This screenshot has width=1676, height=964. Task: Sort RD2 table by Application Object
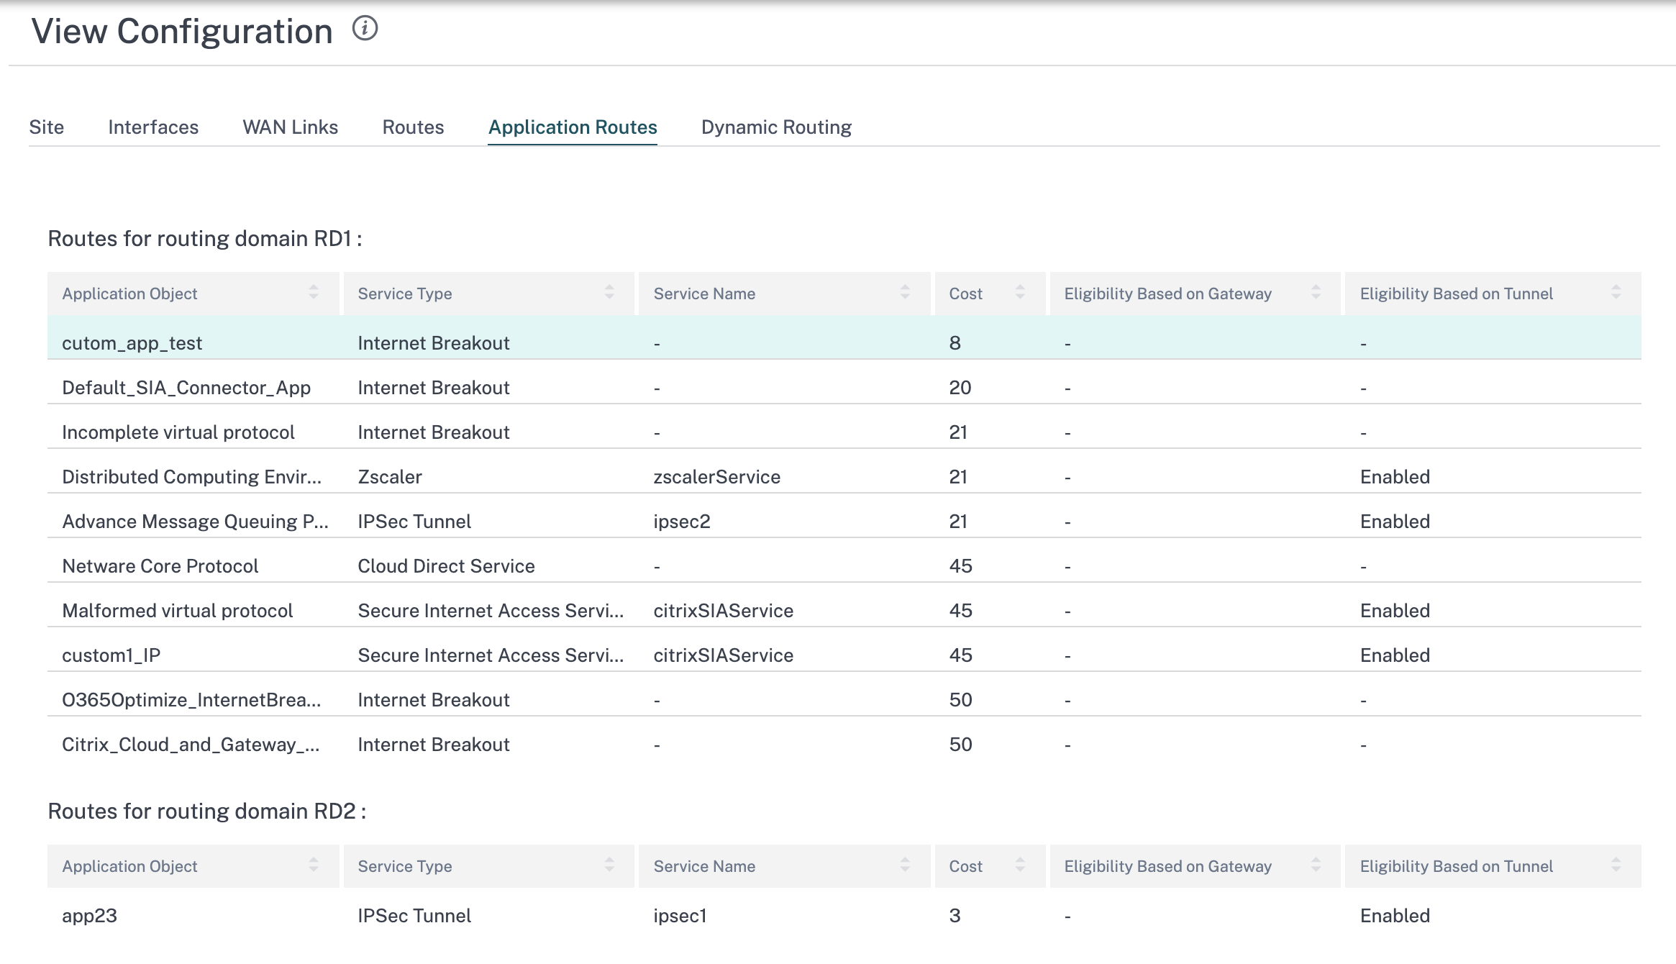(314, 865)
